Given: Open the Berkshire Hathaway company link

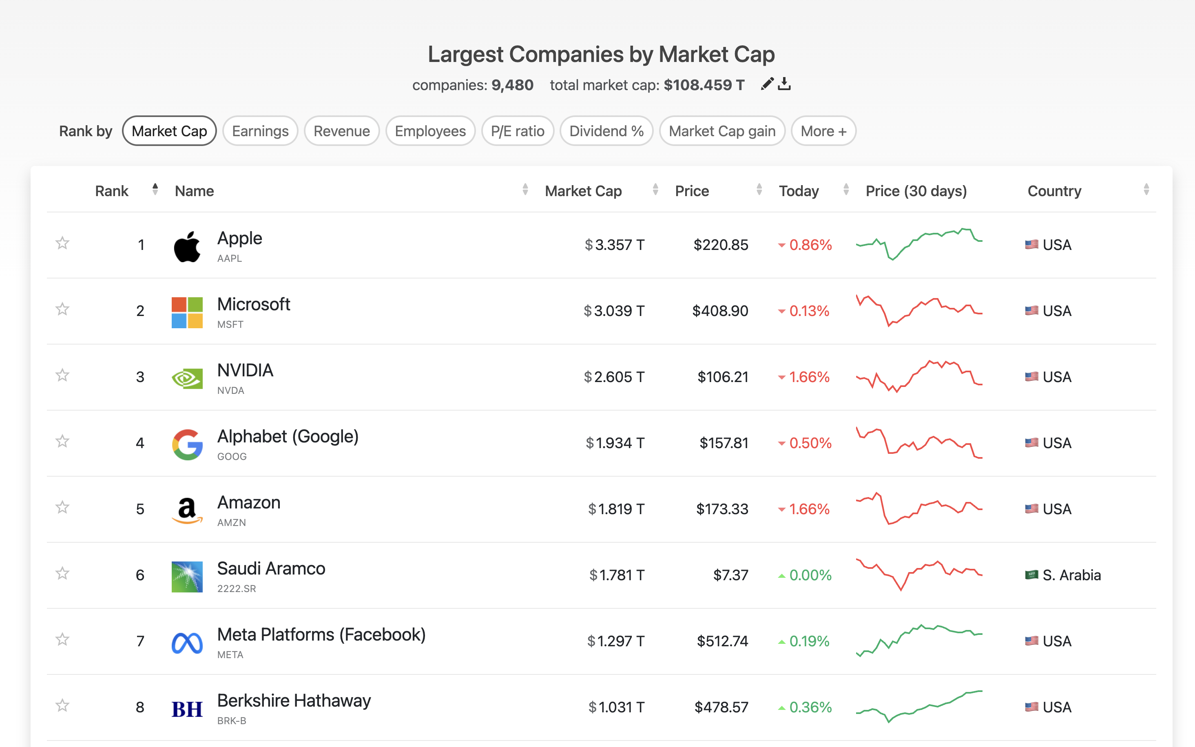Looking at the screenshot, I should point(294,701).
